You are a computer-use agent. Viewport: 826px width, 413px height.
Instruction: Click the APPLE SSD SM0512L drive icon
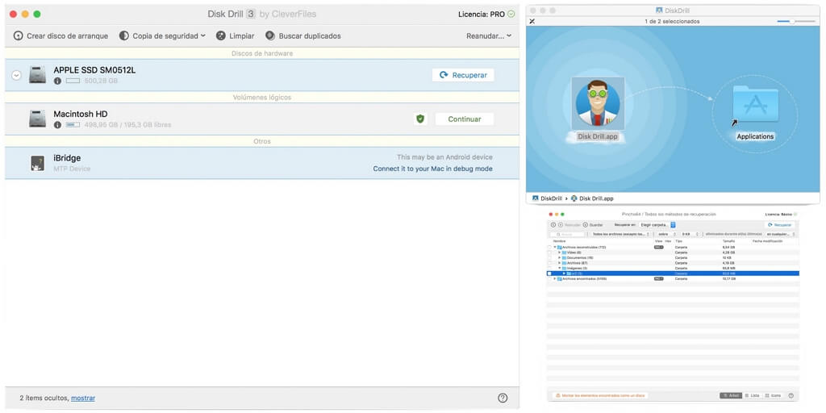tap(37, 75)
